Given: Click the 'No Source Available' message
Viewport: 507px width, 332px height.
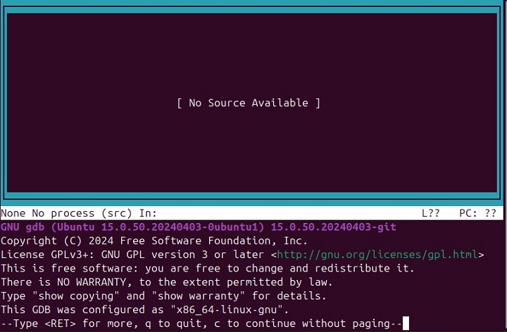Looking at the screenshot, I should pos(249,103).
